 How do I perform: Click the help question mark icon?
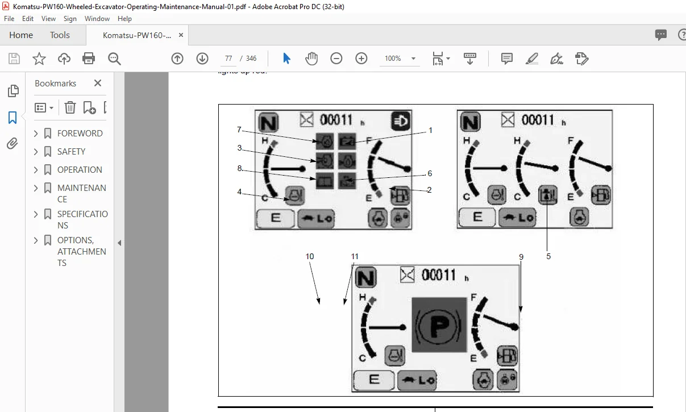pos(681,35)
